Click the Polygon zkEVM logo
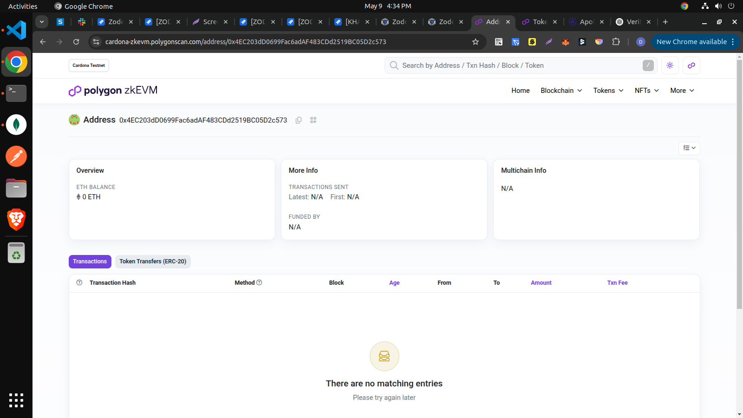This screenshot has height=418, width=743. tap(113, 91)
